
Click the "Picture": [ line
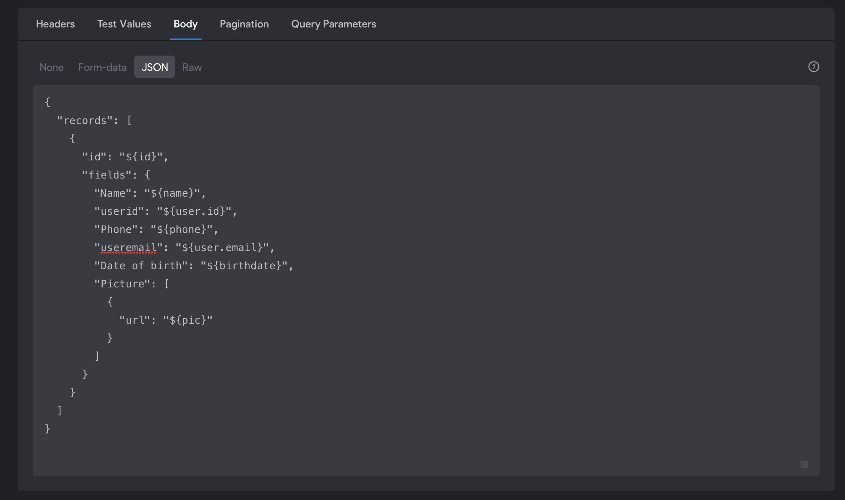pyautogui.click(x=132, y=284)
